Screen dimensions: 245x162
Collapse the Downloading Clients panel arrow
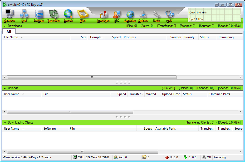tap(5, 123)
